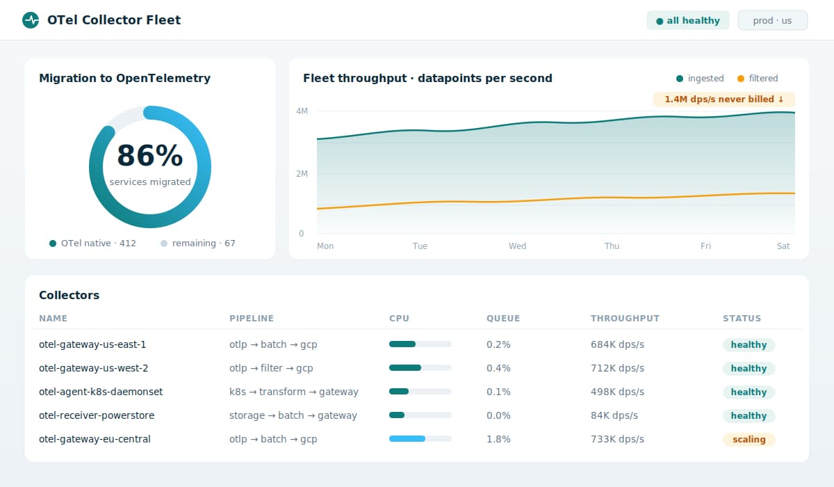
Task: Click the '1.4M dps/s never billed' badge
Action: (x=724, y=99)
